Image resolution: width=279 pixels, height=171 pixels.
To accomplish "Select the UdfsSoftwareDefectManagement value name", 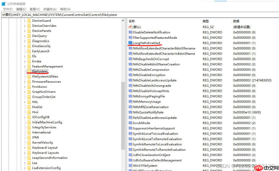I will pos(157,160).
